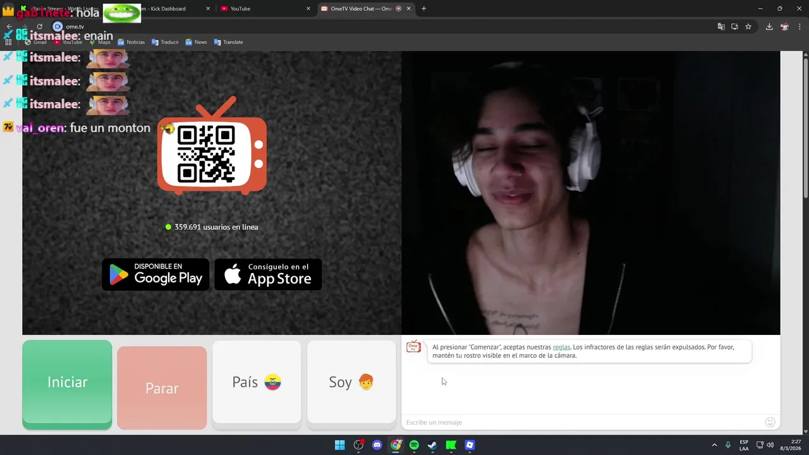
Task: Close the YouTube tab
Action: pos(308,9)
